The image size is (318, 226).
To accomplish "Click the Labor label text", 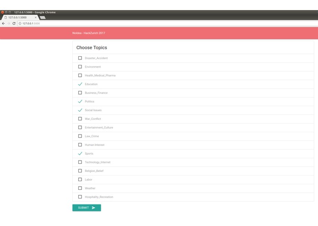I will pyautogui.click(x=88, y=180).
